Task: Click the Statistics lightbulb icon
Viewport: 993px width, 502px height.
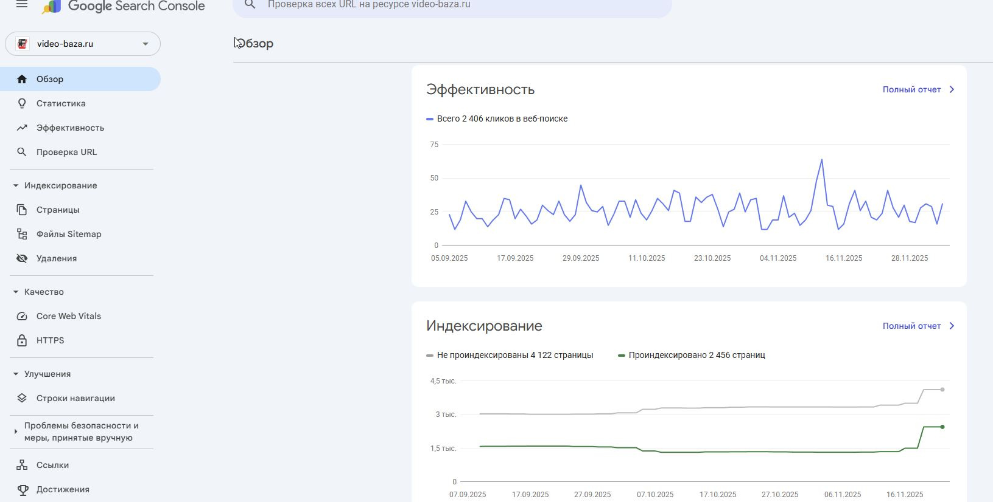Action: (x=22, y=103)
